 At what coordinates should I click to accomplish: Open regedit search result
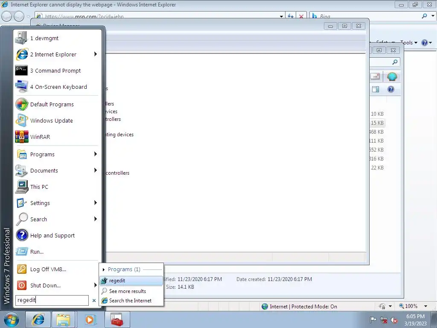coord(131,281)
